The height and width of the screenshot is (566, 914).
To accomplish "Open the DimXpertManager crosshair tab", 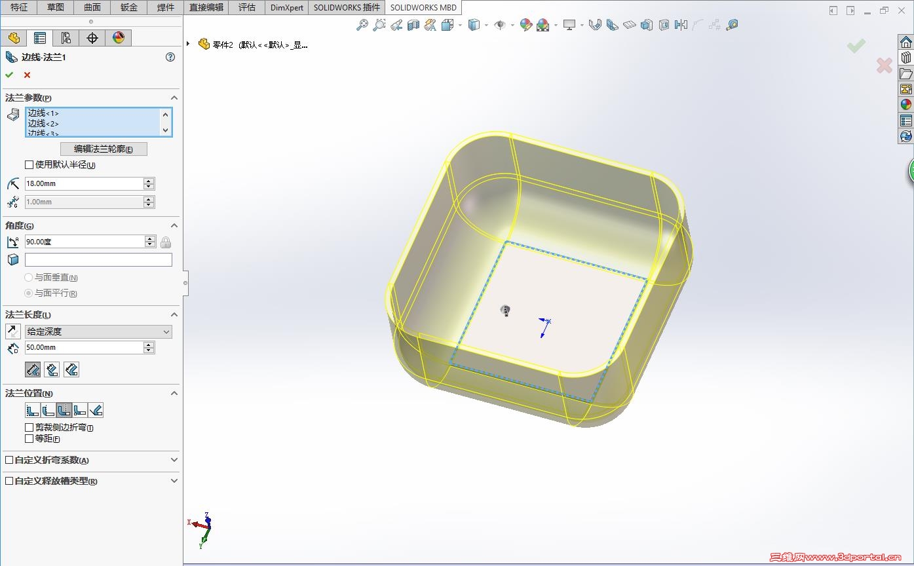I will 92,38.
